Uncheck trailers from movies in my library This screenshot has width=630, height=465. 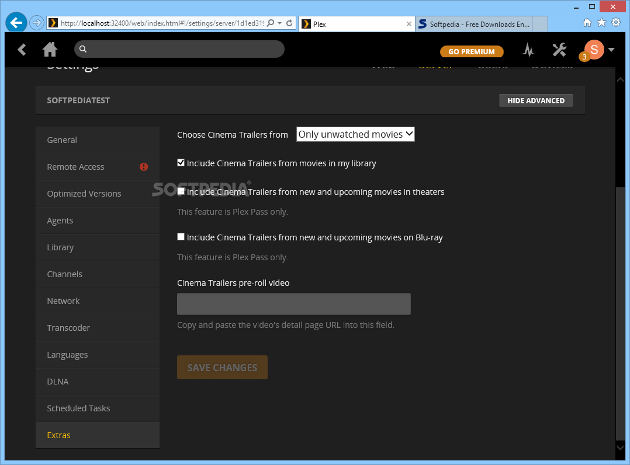[181, 163]
